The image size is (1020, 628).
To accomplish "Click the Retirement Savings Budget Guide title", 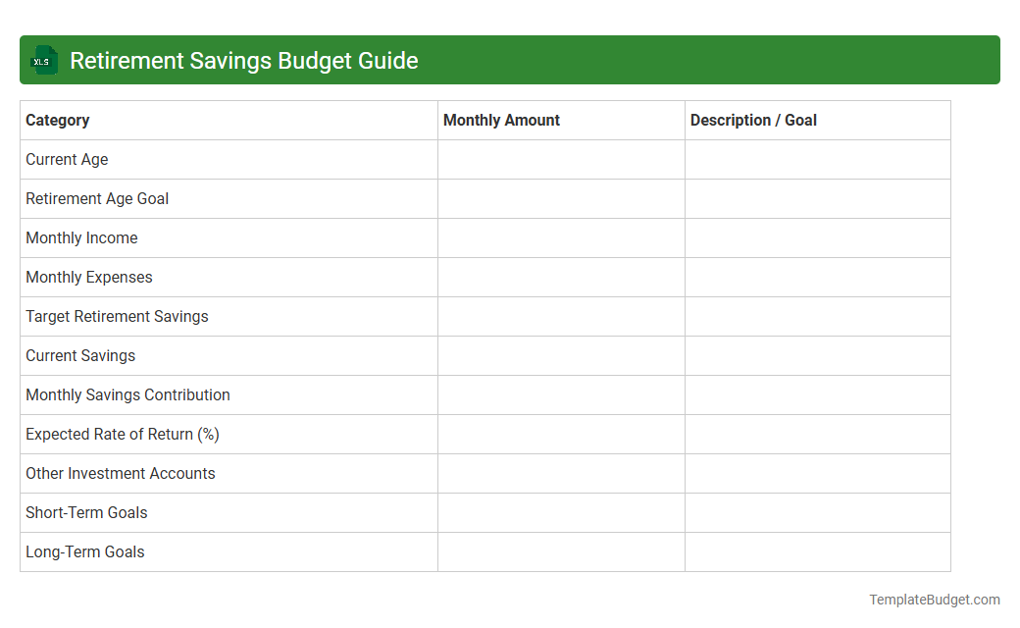I will click(244, 60).
